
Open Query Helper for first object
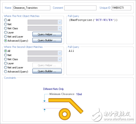pyautogui.click(x=47, y=34)
